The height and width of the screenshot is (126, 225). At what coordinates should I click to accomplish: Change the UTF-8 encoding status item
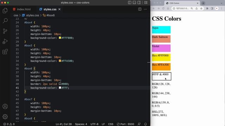tap(95, 124)
